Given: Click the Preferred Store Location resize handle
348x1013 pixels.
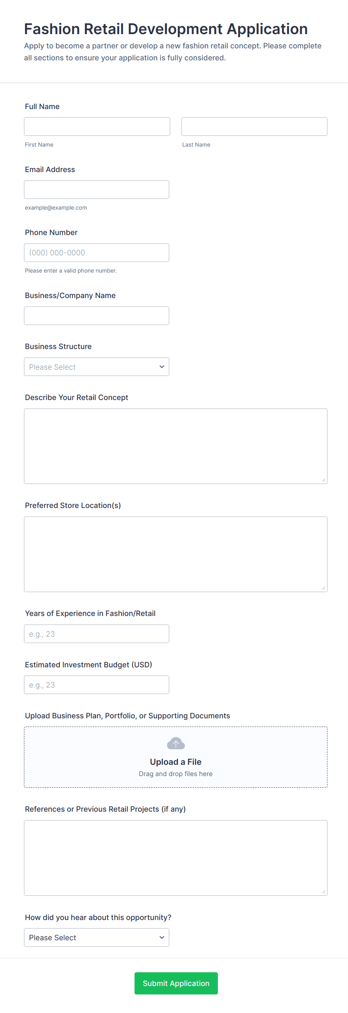Looking at the screenshot, I should click(323, 588).
